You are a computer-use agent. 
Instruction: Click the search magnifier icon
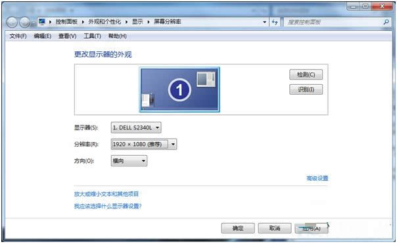tap(386, 22)
